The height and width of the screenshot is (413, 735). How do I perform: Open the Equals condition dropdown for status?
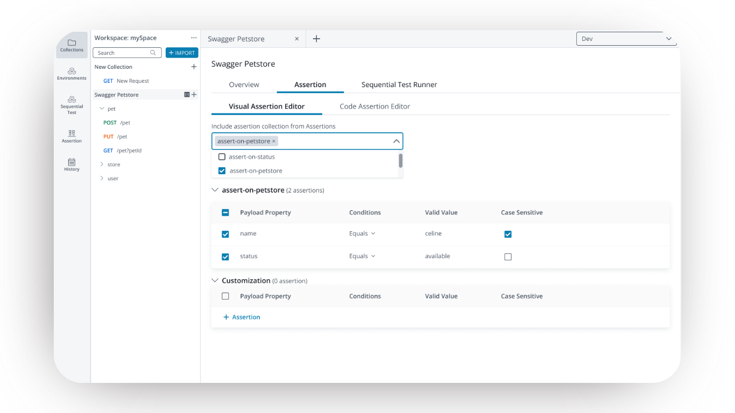362,257
